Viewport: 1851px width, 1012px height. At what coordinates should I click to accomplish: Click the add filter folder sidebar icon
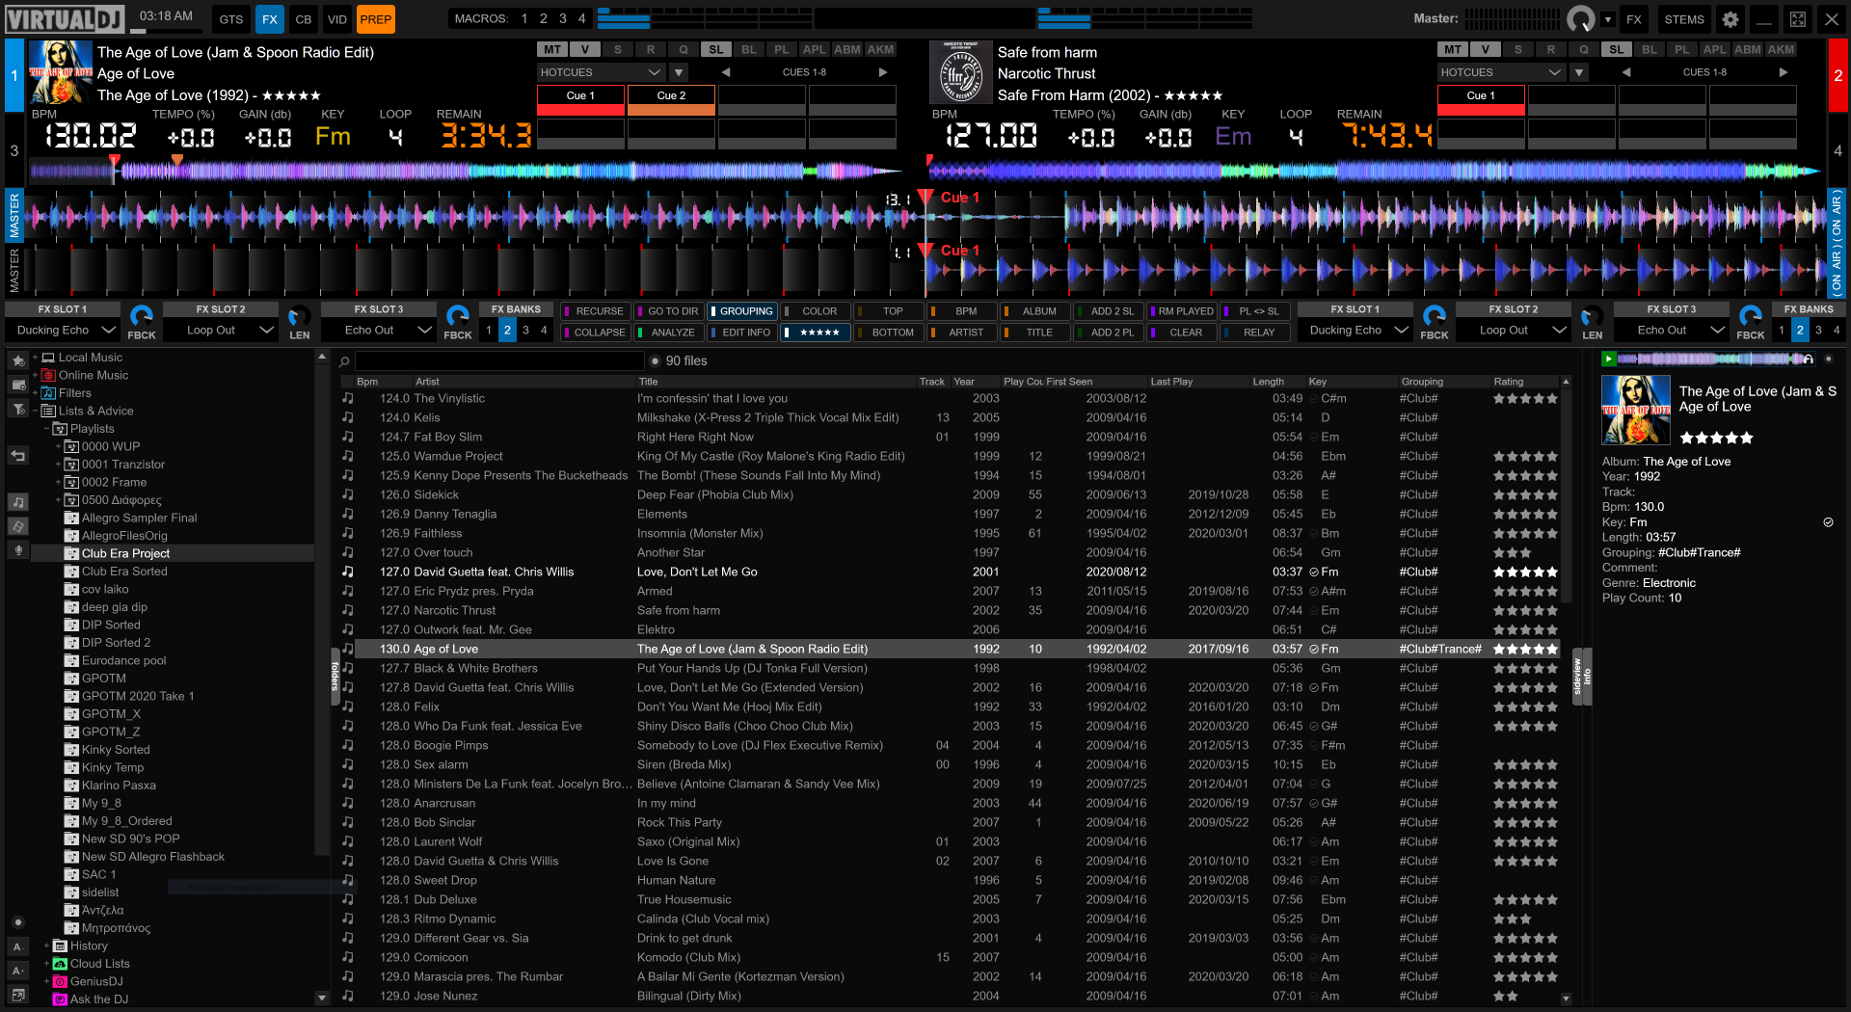click(18, 410)
